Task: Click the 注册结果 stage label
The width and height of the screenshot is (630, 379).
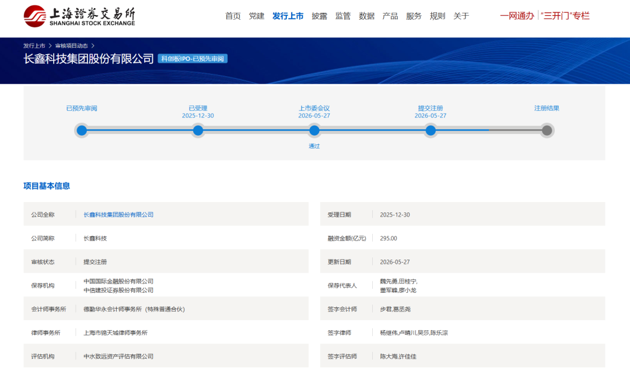Action: click(547, 108)
